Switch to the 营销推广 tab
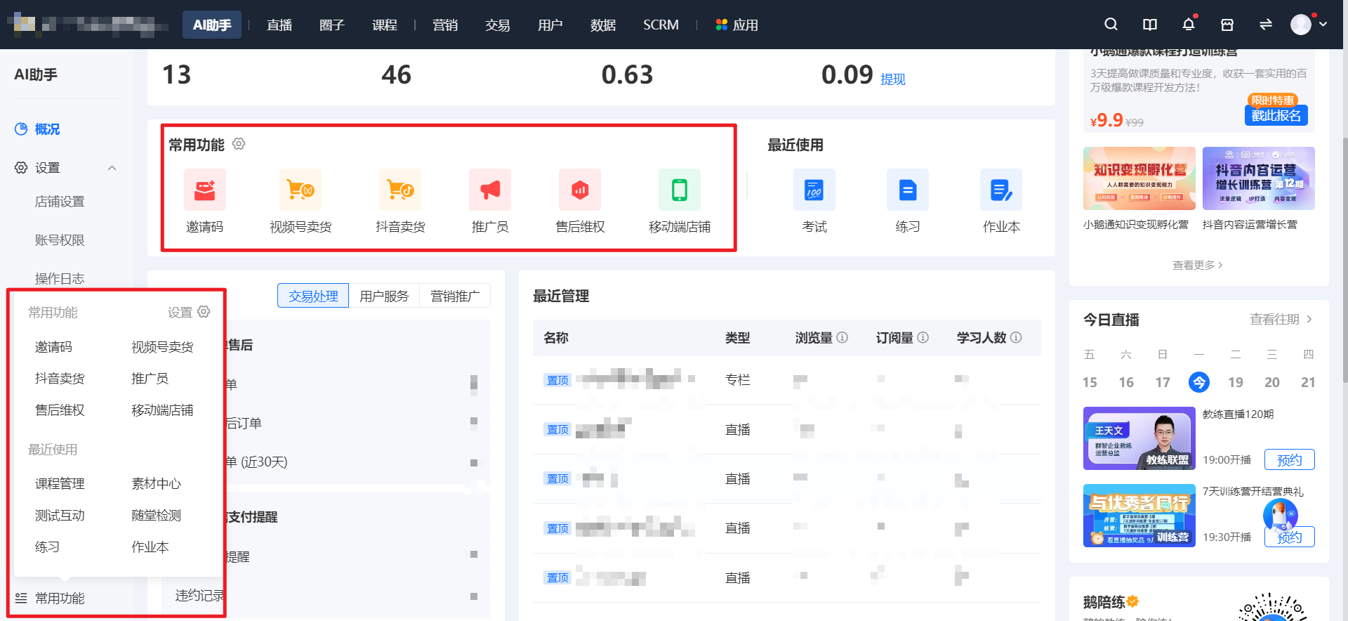 point(455,296)
